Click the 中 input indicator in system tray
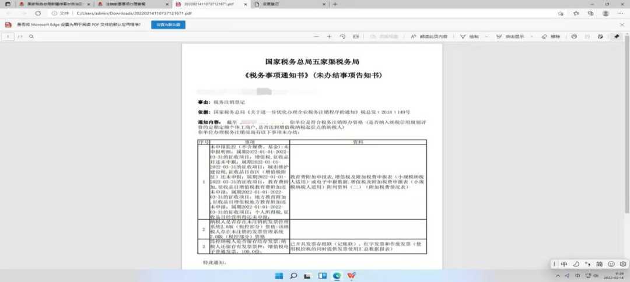 click(x=577, y=276)
